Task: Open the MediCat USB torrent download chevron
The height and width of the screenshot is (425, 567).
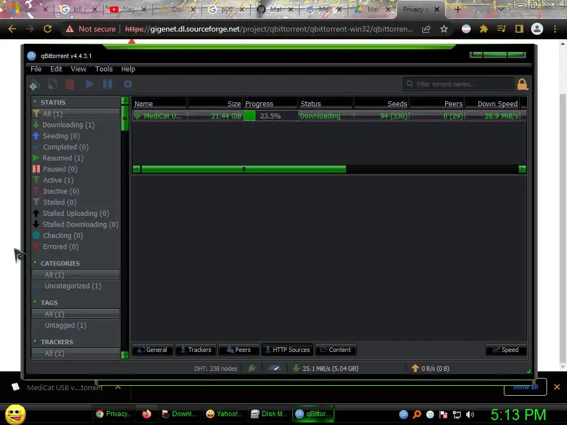Action: [x=118, y=387]
